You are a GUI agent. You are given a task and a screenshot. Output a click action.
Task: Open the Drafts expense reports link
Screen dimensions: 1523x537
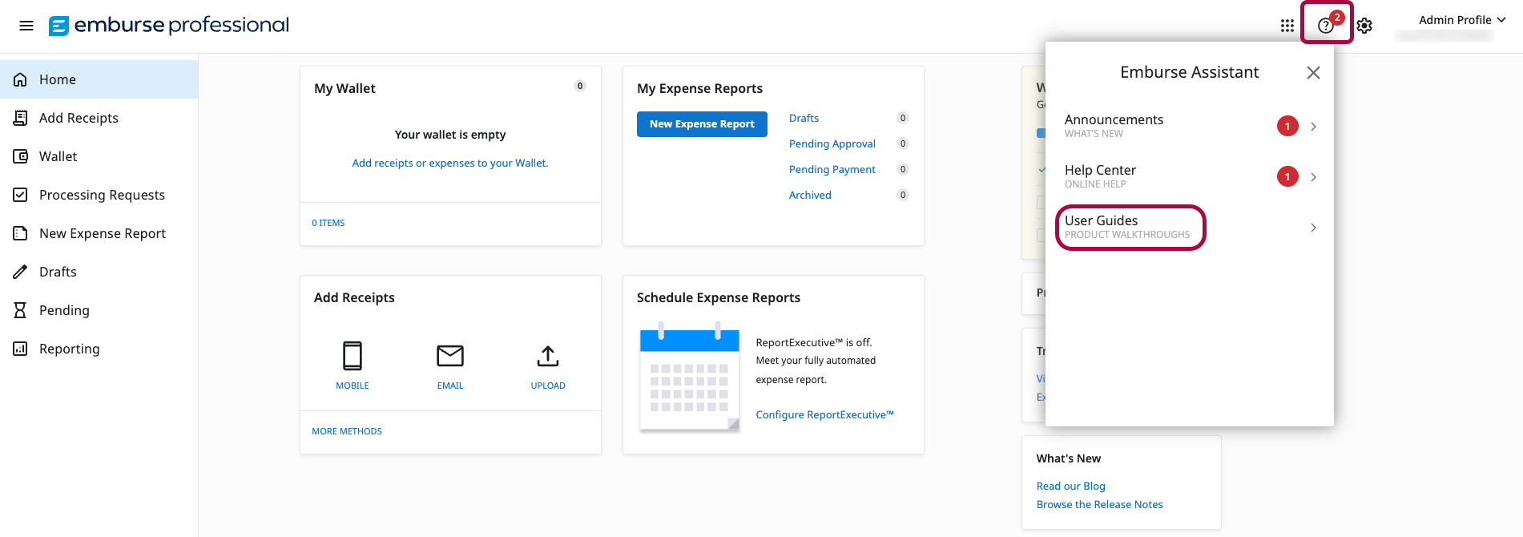click(x=804, y=118)
